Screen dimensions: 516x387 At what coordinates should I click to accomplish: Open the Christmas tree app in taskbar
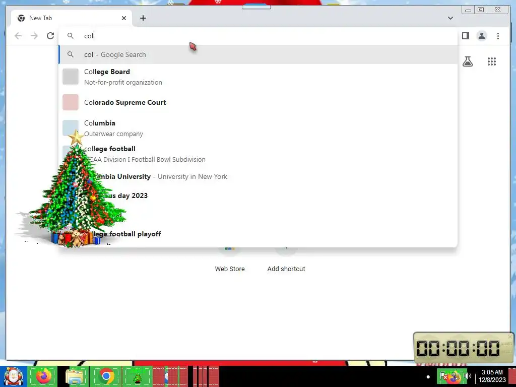pyautogui.click(x=138, y=376)
